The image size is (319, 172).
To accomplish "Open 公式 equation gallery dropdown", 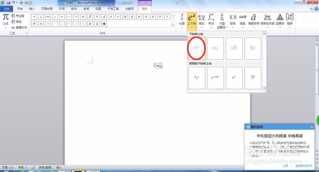I will point(5,21).
